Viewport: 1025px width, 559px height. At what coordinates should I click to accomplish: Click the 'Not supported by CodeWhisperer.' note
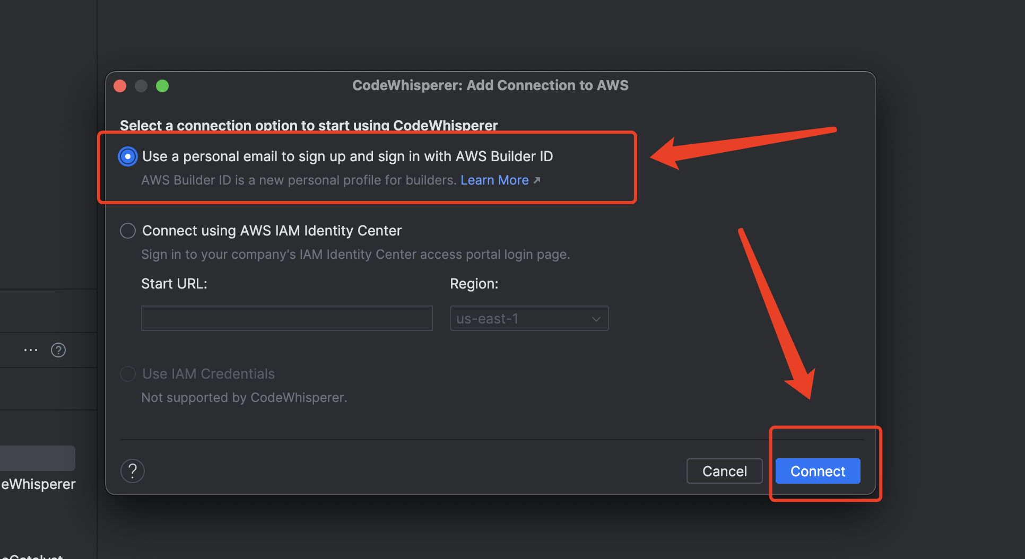click(x=244, y=398)
